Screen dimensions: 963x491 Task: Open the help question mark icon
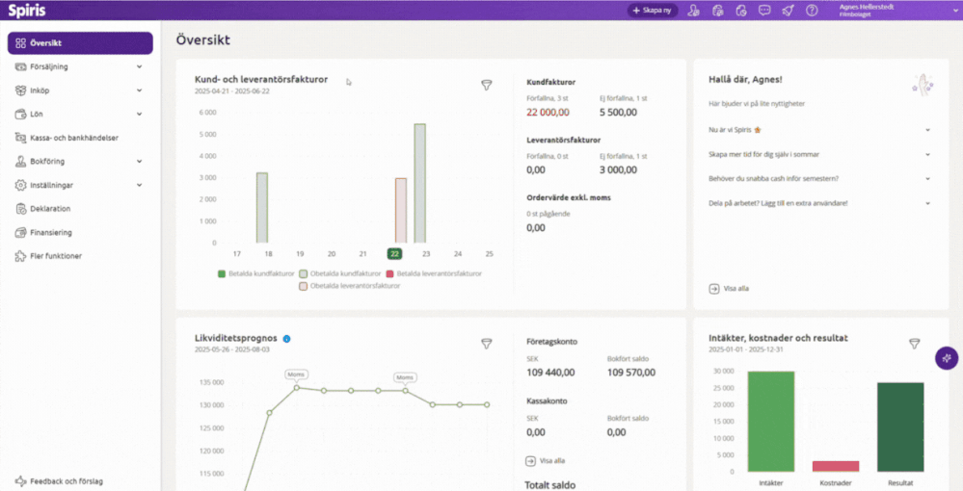pyautogui.click(x=812, y=11)
